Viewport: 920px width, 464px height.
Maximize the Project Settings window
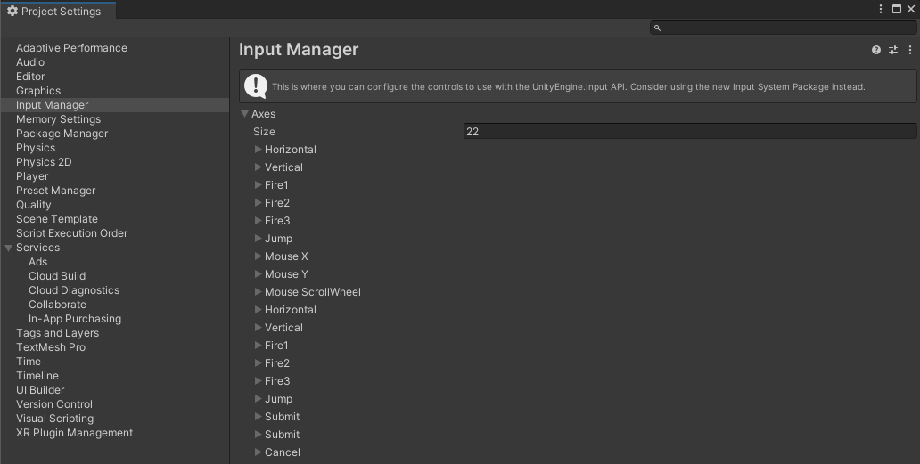coord(897,9)
